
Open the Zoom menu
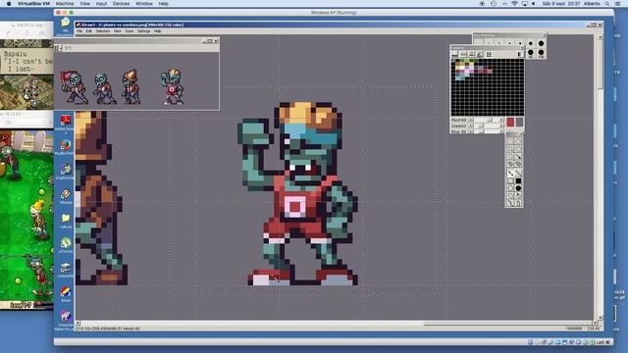click(x=130, y=30)
